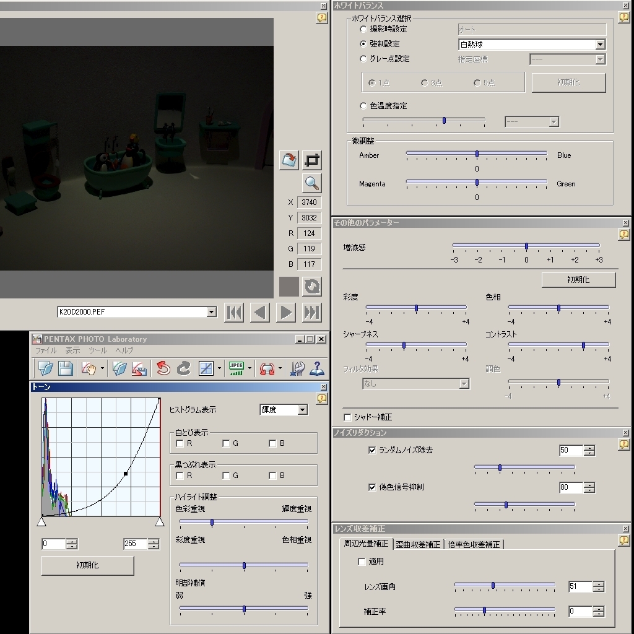
Task: Click the magnifying glass zoom icon
Action: 312,183
